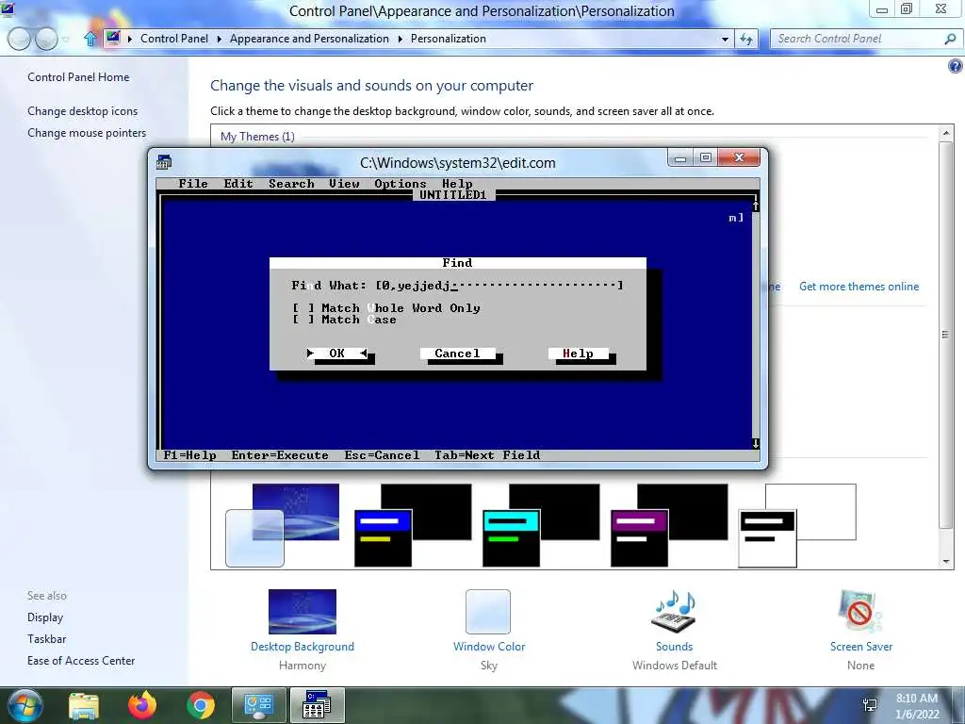Click the address bar refresh button
This screenshot has height=724, width=965.
[x=746, y=39]
